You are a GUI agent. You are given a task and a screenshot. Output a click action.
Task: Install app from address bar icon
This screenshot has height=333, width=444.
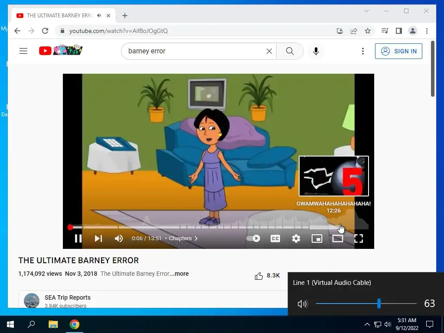(340, 31)
